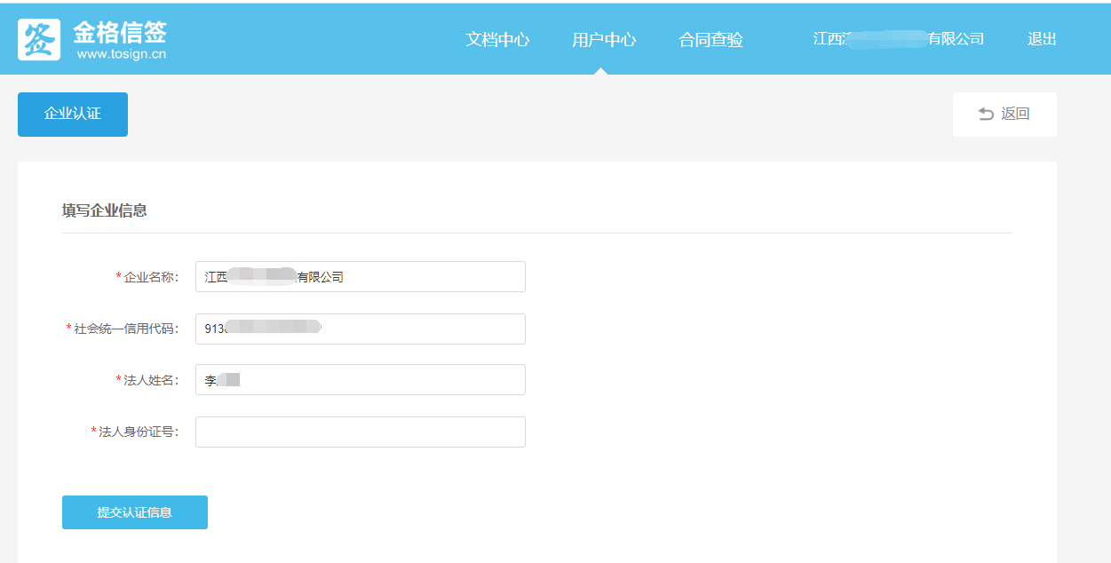Click the 社会统一信用代码 label text
The width and height of the screenshot is (1111, 563).
click(x=125, y=329)
